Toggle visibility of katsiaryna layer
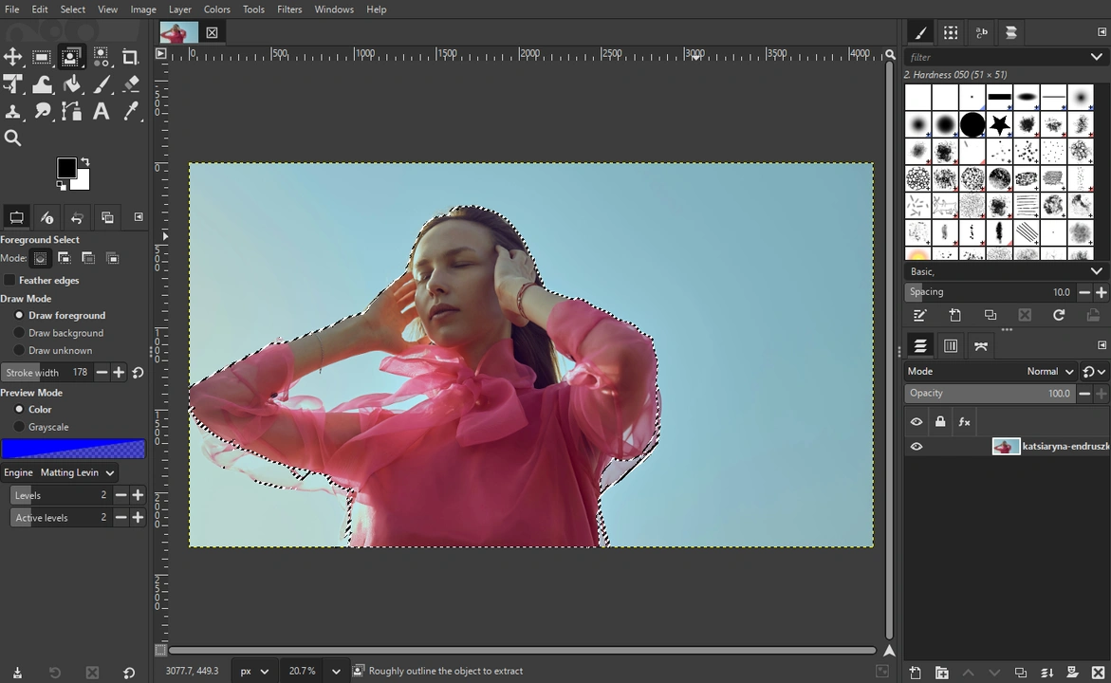 click(917, 447)
